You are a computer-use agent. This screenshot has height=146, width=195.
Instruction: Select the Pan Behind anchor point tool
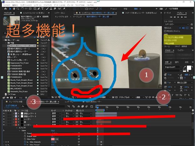(30, 9)
